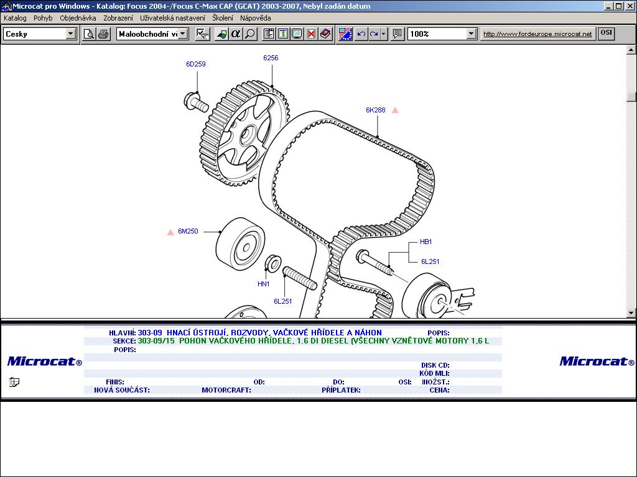Click the redo arrow icon
Screen dimensions: 637x477
(374, 34)
